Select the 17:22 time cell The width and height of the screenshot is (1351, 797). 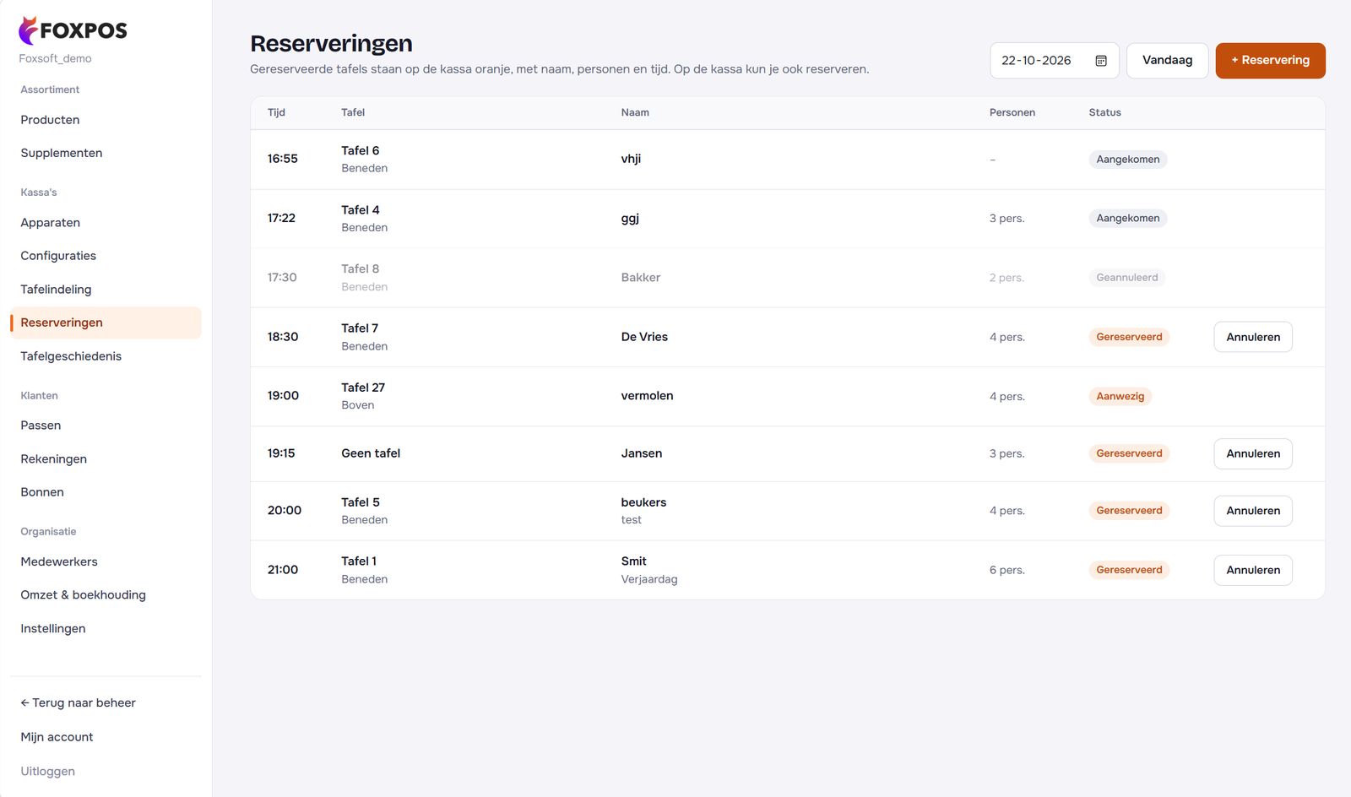(281, 218)
